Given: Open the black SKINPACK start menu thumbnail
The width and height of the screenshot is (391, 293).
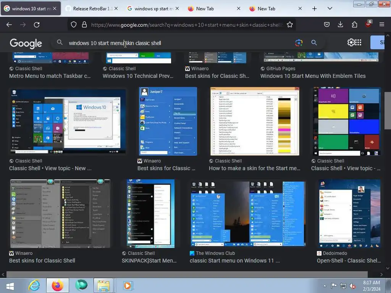Looking at the screenshot, I should click(150, 214).
